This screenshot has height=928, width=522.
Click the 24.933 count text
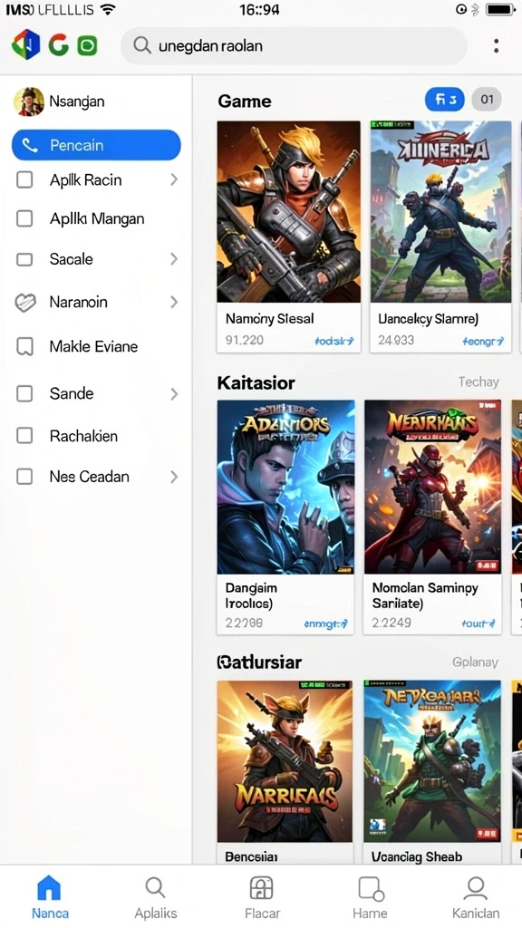(396, 341)
